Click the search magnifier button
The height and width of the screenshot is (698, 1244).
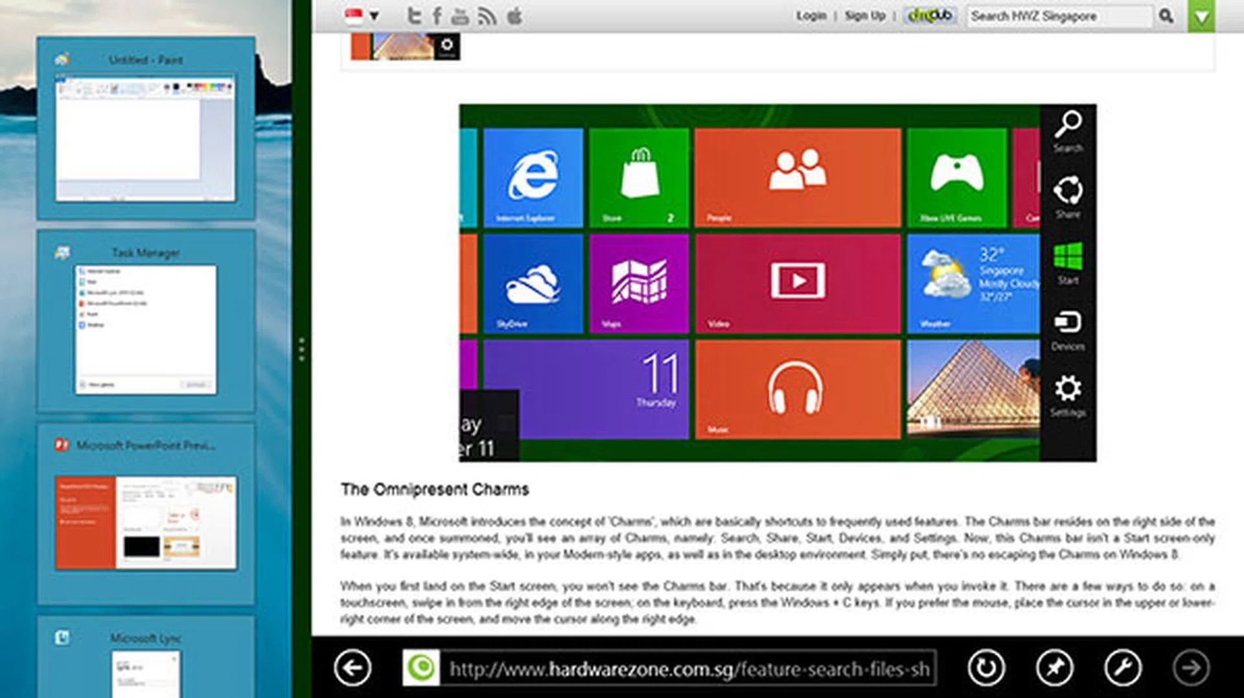tap(1166, 16)
